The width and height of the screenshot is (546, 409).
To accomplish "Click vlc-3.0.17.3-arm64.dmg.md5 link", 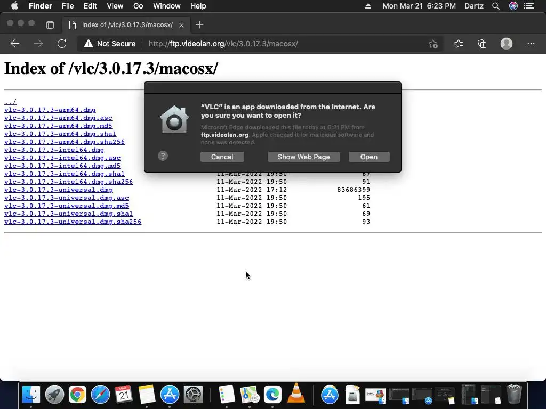I will [x=58, y=126].
